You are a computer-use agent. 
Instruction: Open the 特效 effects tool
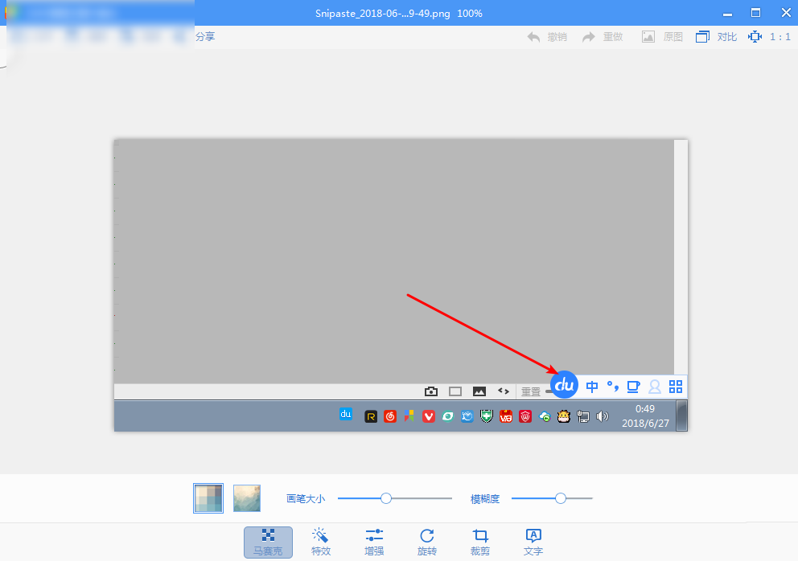[x=321, y=542]
